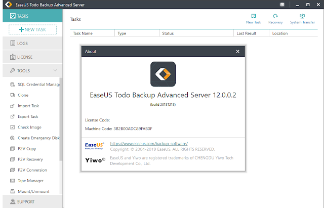Click the dashed New Task button

point(32,29)
